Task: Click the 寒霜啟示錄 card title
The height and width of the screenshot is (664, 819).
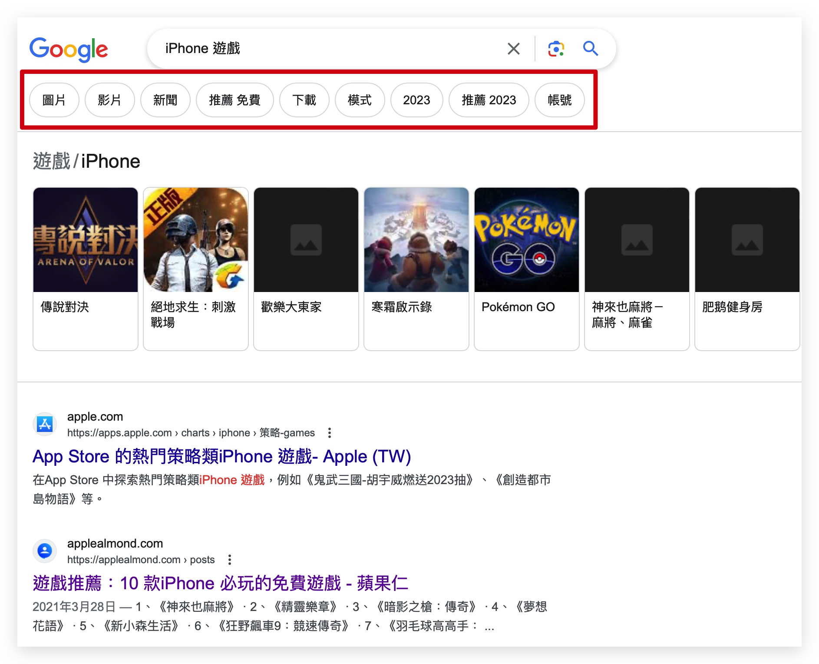Action: pyautogui.click(x=402, y=307)
